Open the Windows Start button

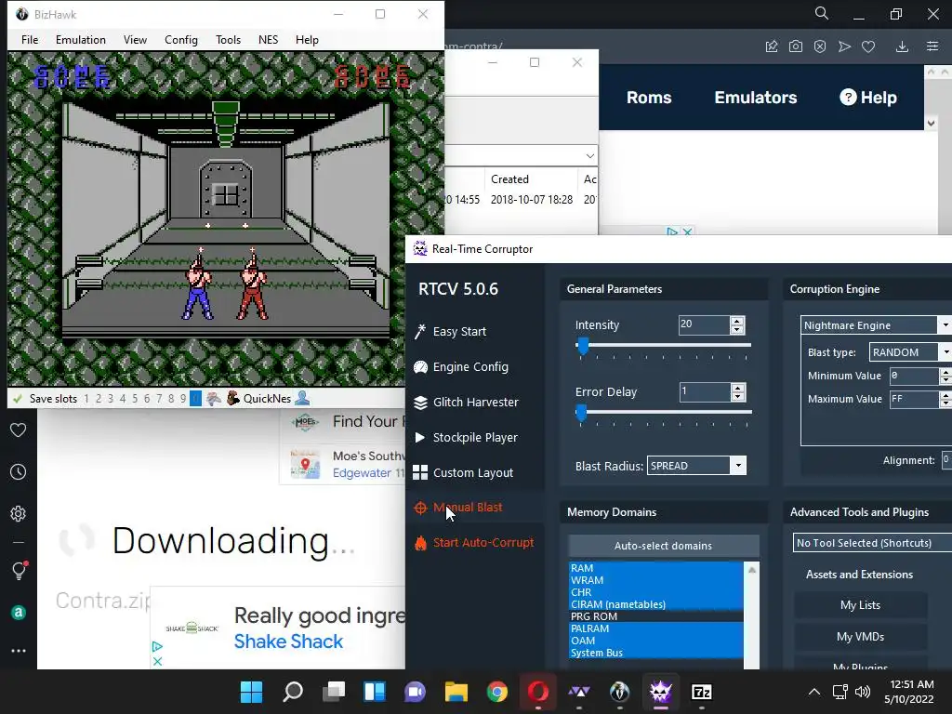click(x=251, y=692)
